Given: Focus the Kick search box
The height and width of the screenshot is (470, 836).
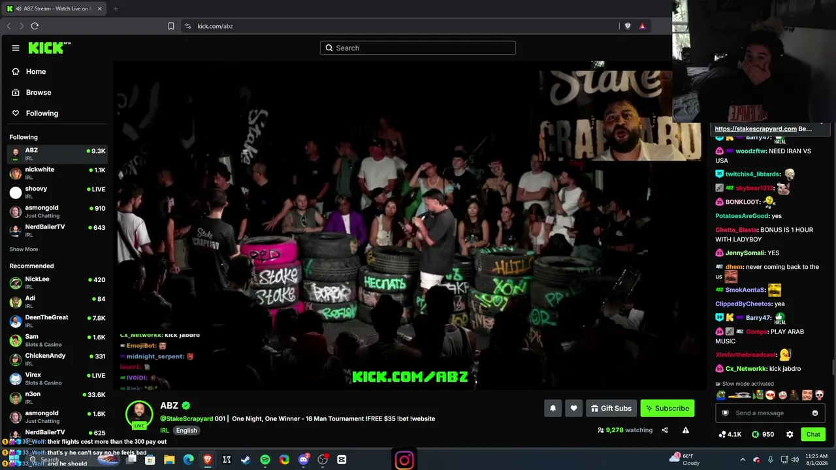Looking at the screenshot, I should (x=418, y=48).
